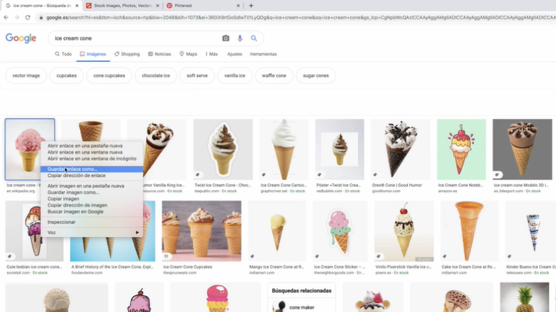Open the Ice Cream Cone Notebook thumbnail
Image resolution: width=556 pixels, height=312 pixels.
coord(461,149)
